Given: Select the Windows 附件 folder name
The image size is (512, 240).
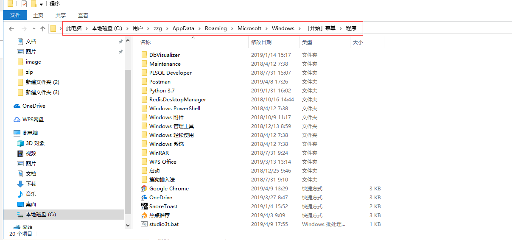Looking at the screenshot, I should click(x=167, y=117).
